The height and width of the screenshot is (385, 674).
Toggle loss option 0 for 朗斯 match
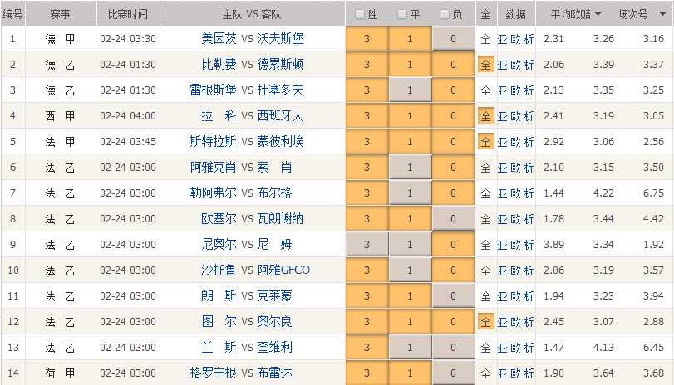coord(453,296)
